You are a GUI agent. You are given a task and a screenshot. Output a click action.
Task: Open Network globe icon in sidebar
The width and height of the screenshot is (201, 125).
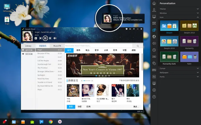coord(154,37)
